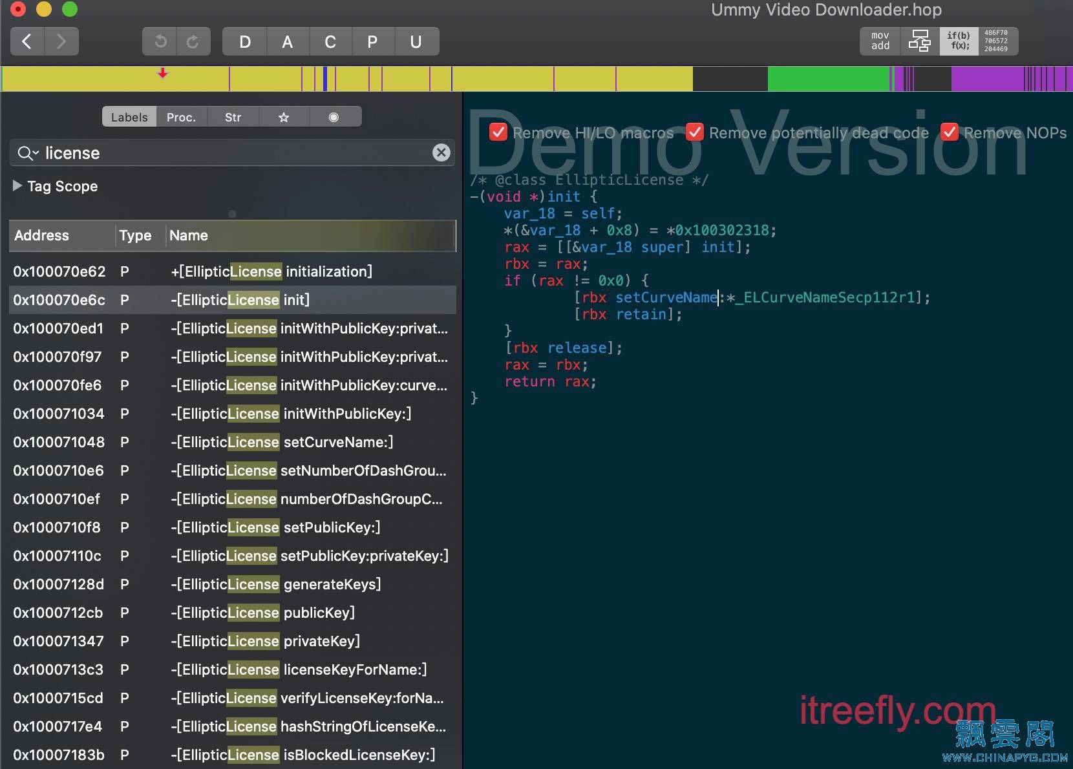Open the Str tab

(233, 117)
